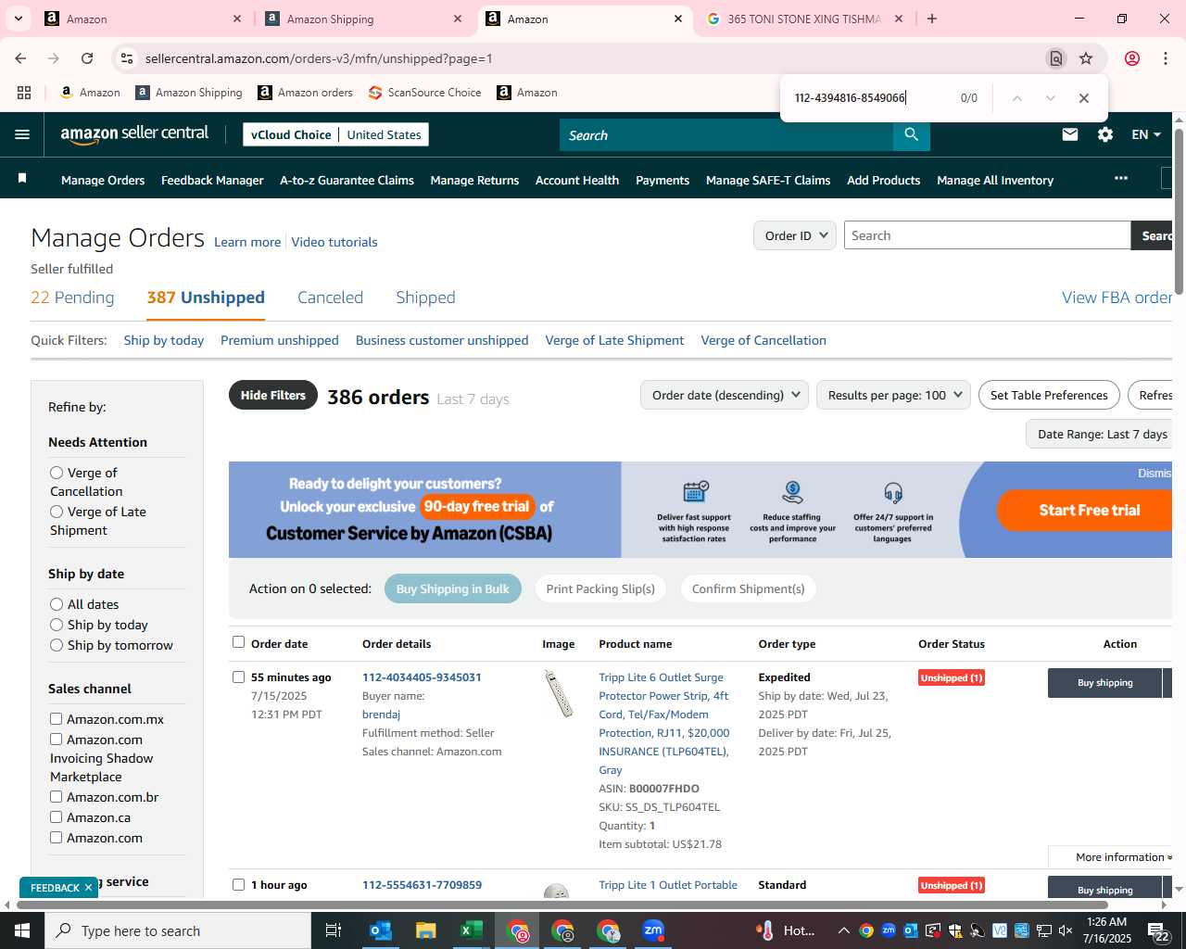Open Payments menu item

coord(662,180)
